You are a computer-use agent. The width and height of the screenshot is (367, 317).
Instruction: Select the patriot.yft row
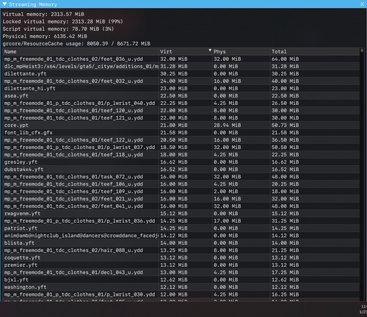click(181, 228)
